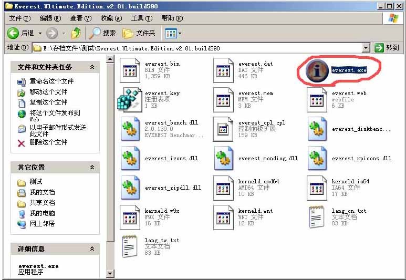Click the kerneld.w9x file name text
The image size is (406, 280).
(162, 211)
